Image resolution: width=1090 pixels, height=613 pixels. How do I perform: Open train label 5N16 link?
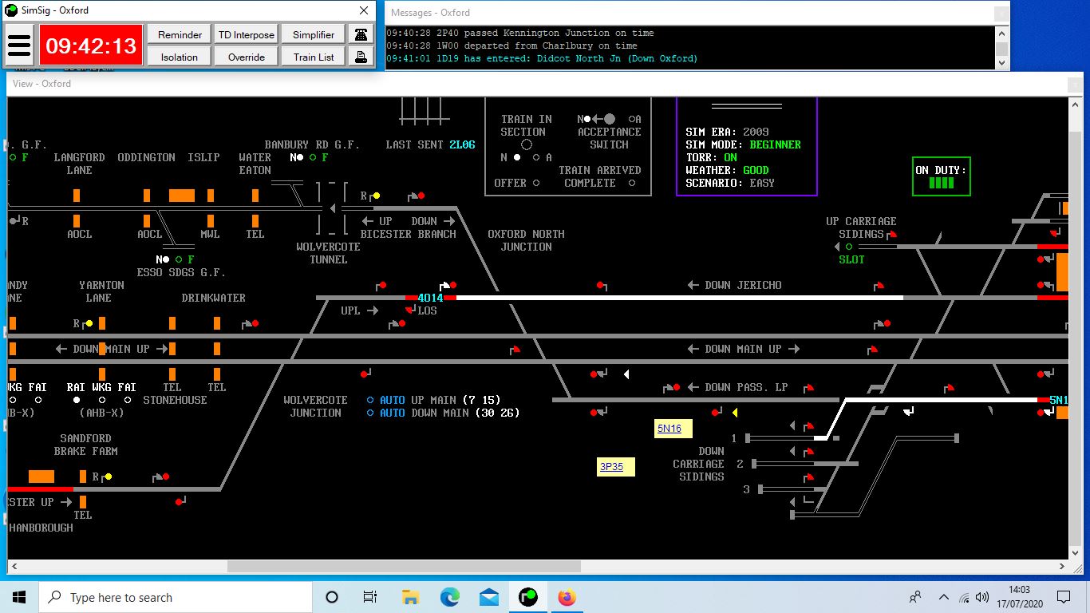coord(669,429)
